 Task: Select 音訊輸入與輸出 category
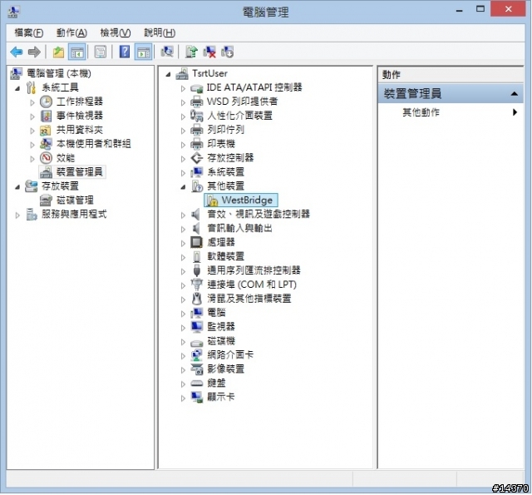click(240, 229)
